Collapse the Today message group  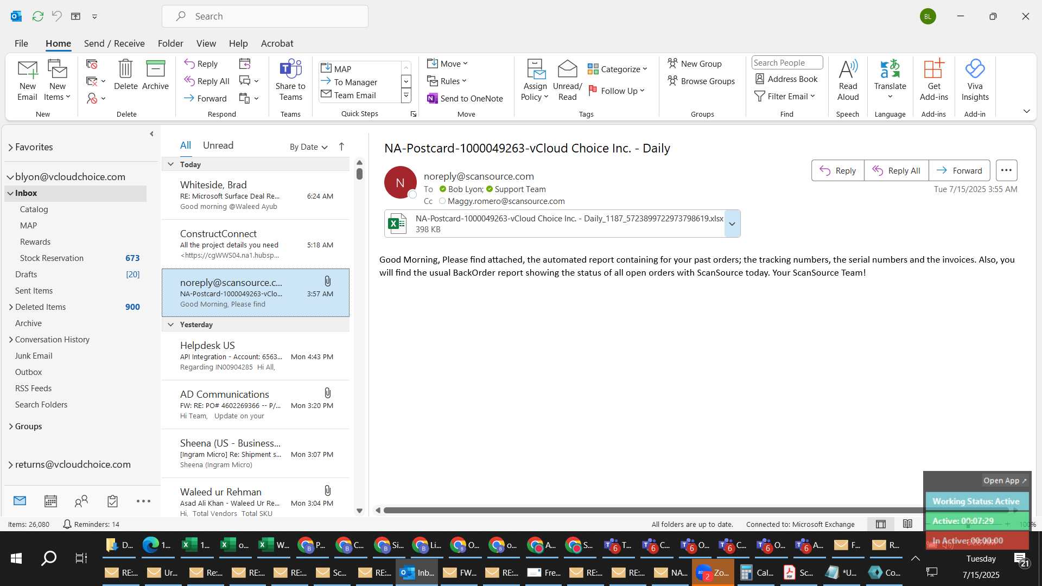170,164
